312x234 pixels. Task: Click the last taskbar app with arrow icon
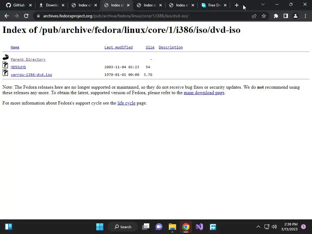tap(213, 227)
